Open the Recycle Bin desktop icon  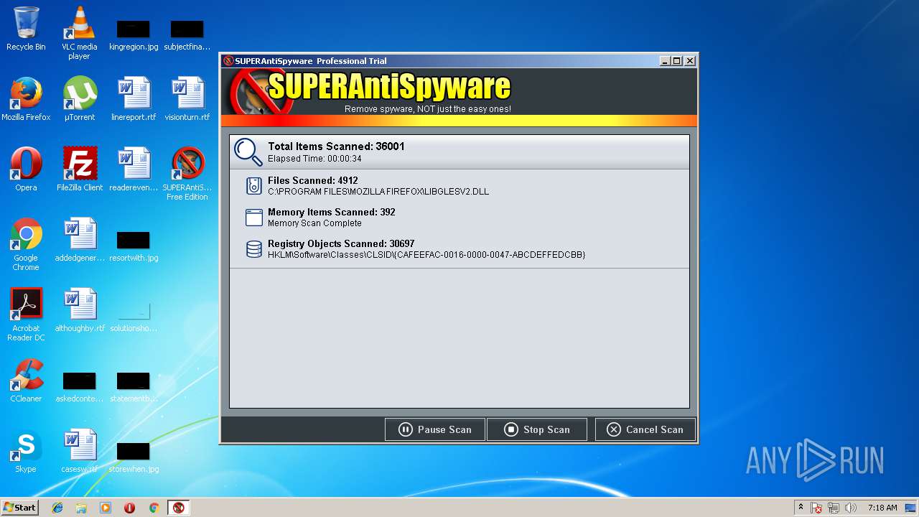26,29
